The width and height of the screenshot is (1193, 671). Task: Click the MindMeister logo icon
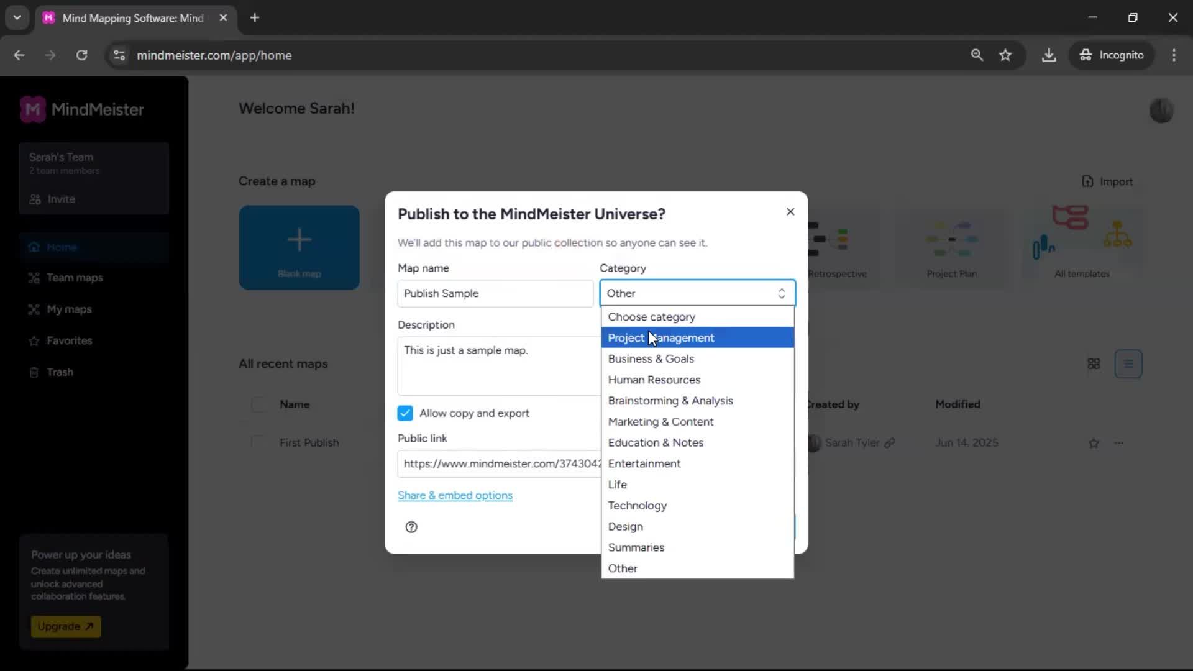32,109
